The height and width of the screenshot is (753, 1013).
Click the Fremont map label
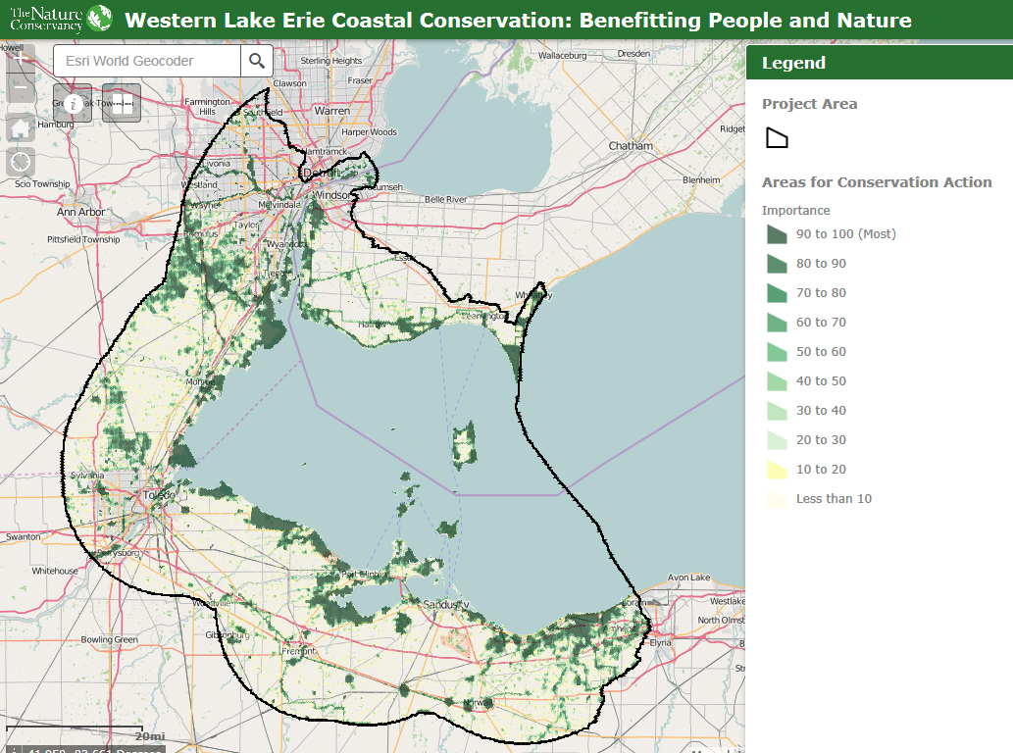point(298,651)
